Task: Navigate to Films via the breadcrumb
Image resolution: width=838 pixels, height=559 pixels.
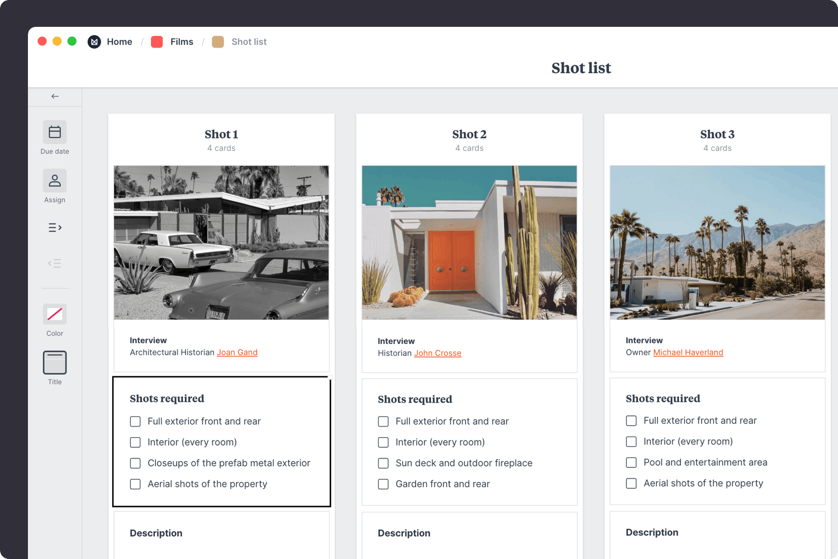Action: click(182, 41)
